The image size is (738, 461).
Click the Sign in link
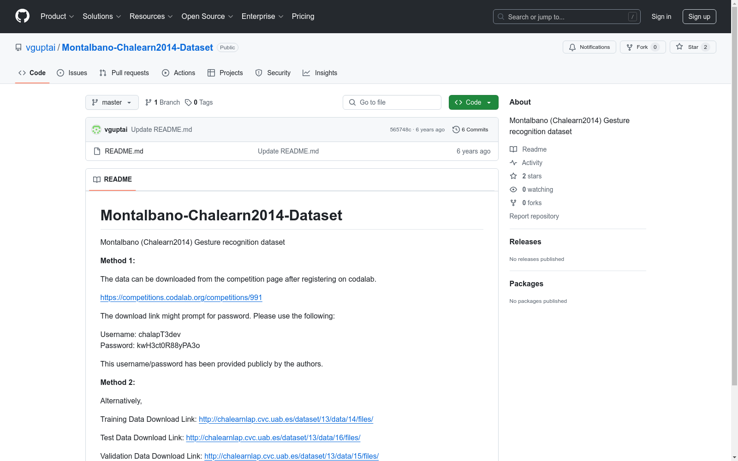[661, 17]
